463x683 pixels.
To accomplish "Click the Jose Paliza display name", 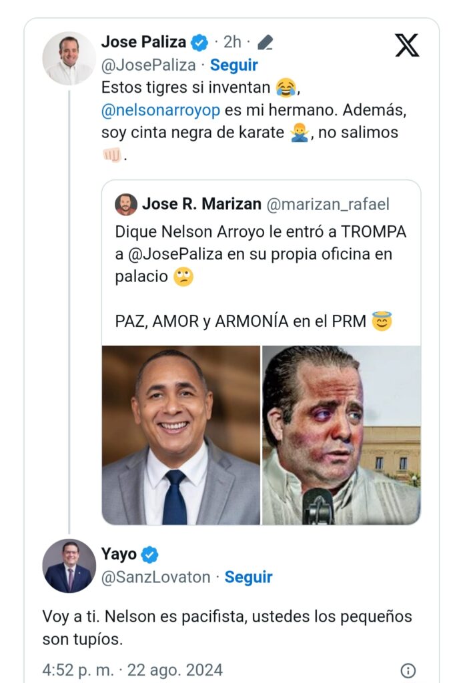I will (x=143, y=42).
